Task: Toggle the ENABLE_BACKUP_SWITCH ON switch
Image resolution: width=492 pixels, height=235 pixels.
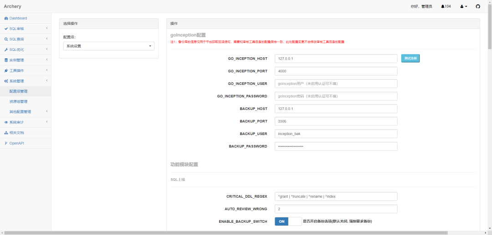Action: (x=288, y=221)
